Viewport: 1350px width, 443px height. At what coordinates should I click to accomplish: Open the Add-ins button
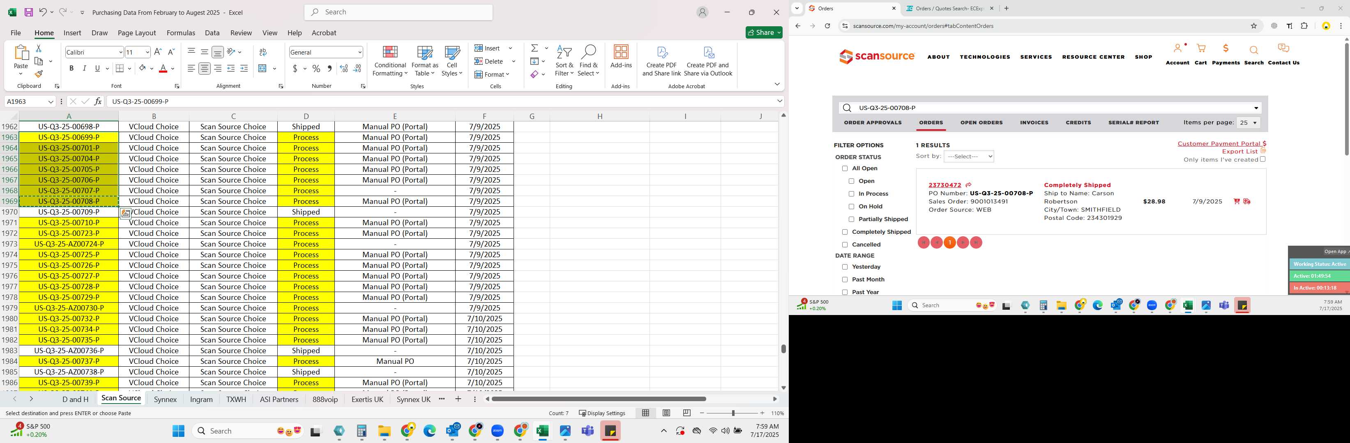pyautogui.click(x=621, y=57)
